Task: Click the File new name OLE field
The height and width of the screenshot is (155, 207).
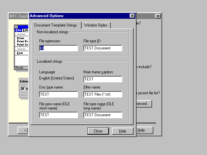Action: (x=59, y=115)
